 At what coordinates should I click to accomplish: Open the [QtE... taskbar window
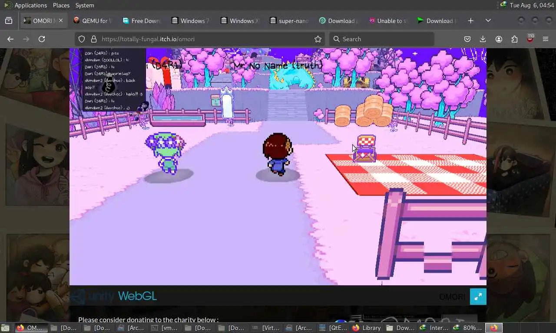[334, 328]
